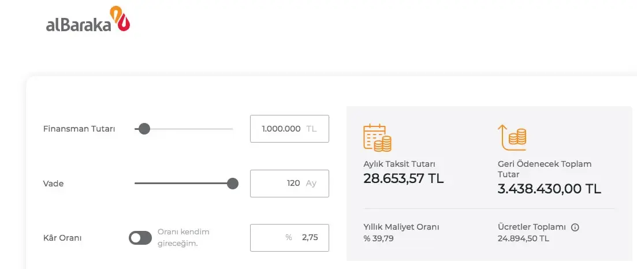Click the total repayment coins arrow icon
Image resolution: width=637 pixels, height=269 pixels.
512,137
